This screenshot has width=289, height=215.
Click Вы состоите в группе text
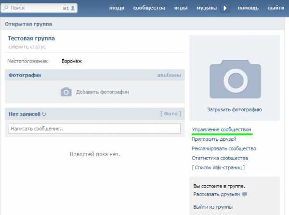tap(219, 186)
